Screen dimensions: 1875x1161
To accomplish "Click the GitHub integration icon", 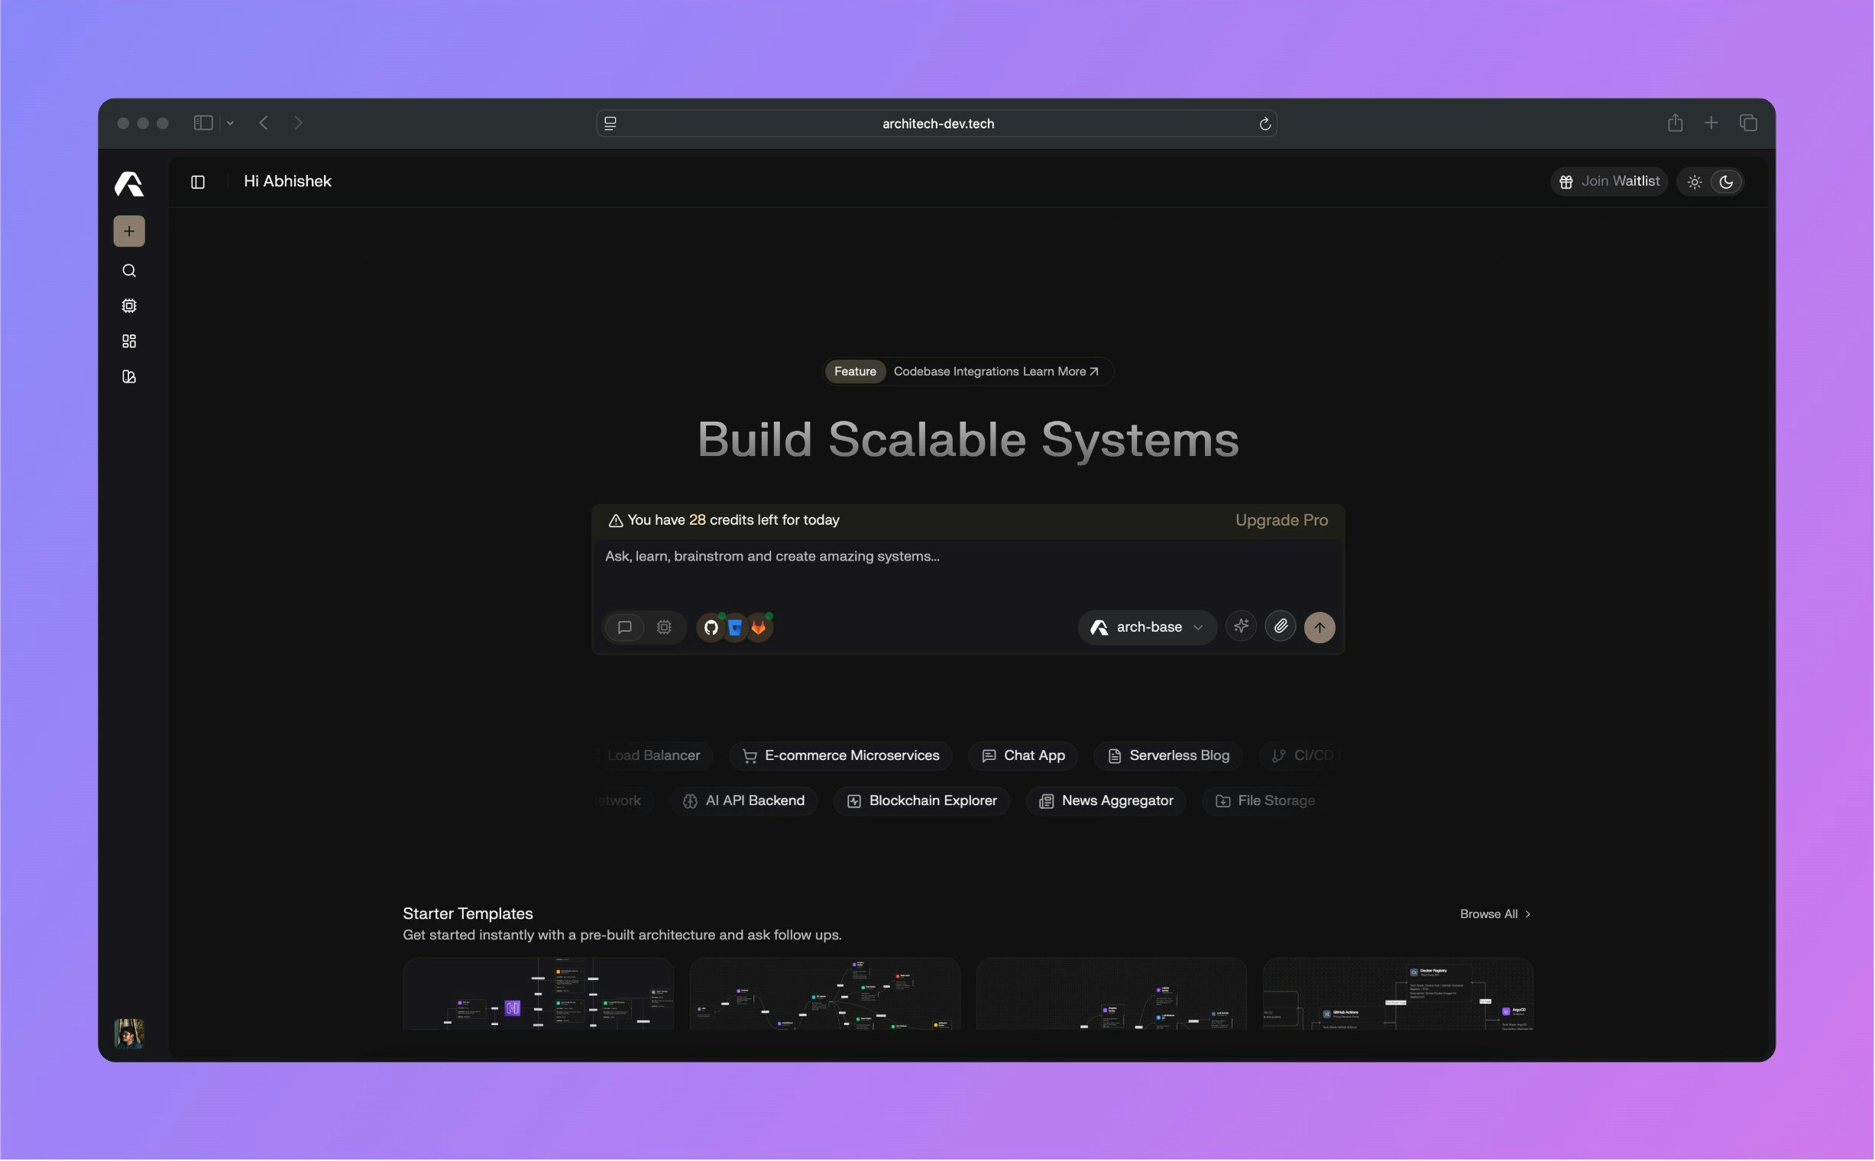I will [x=711, y=628].
